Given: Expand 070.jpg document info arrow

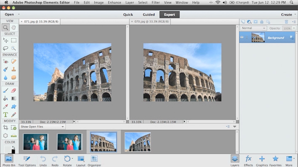Looking at the screenshot, I should tap(184, 122).
